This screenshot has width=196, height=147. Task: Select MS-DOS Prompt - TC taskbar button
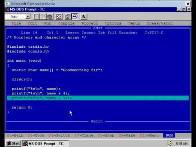[x=45, y=144]
